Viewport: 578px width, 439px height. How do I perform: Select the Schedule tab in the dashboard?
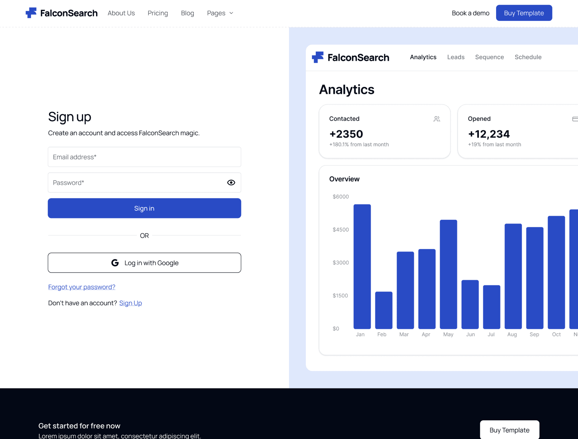[528, 57]
